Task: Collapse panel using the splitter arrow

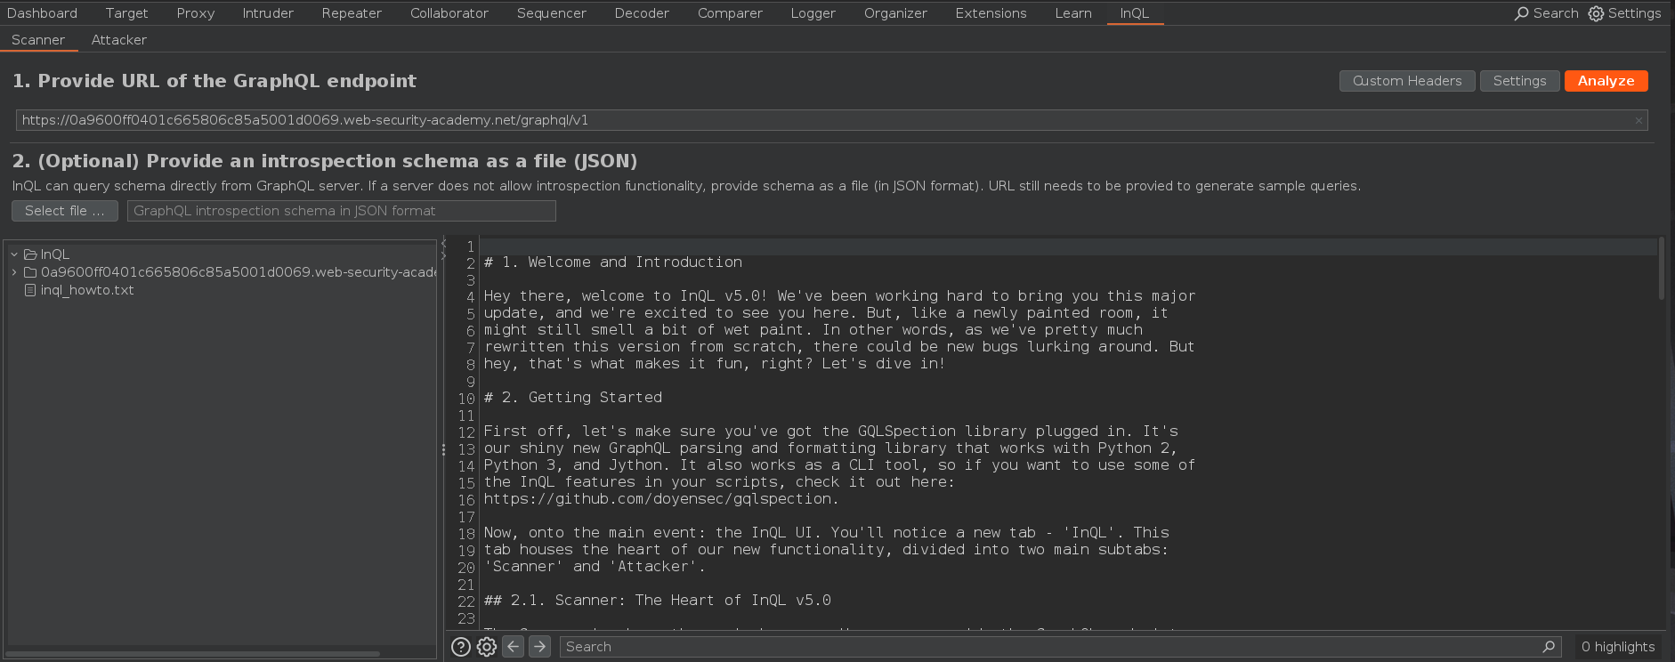Action: coord(443,243)
